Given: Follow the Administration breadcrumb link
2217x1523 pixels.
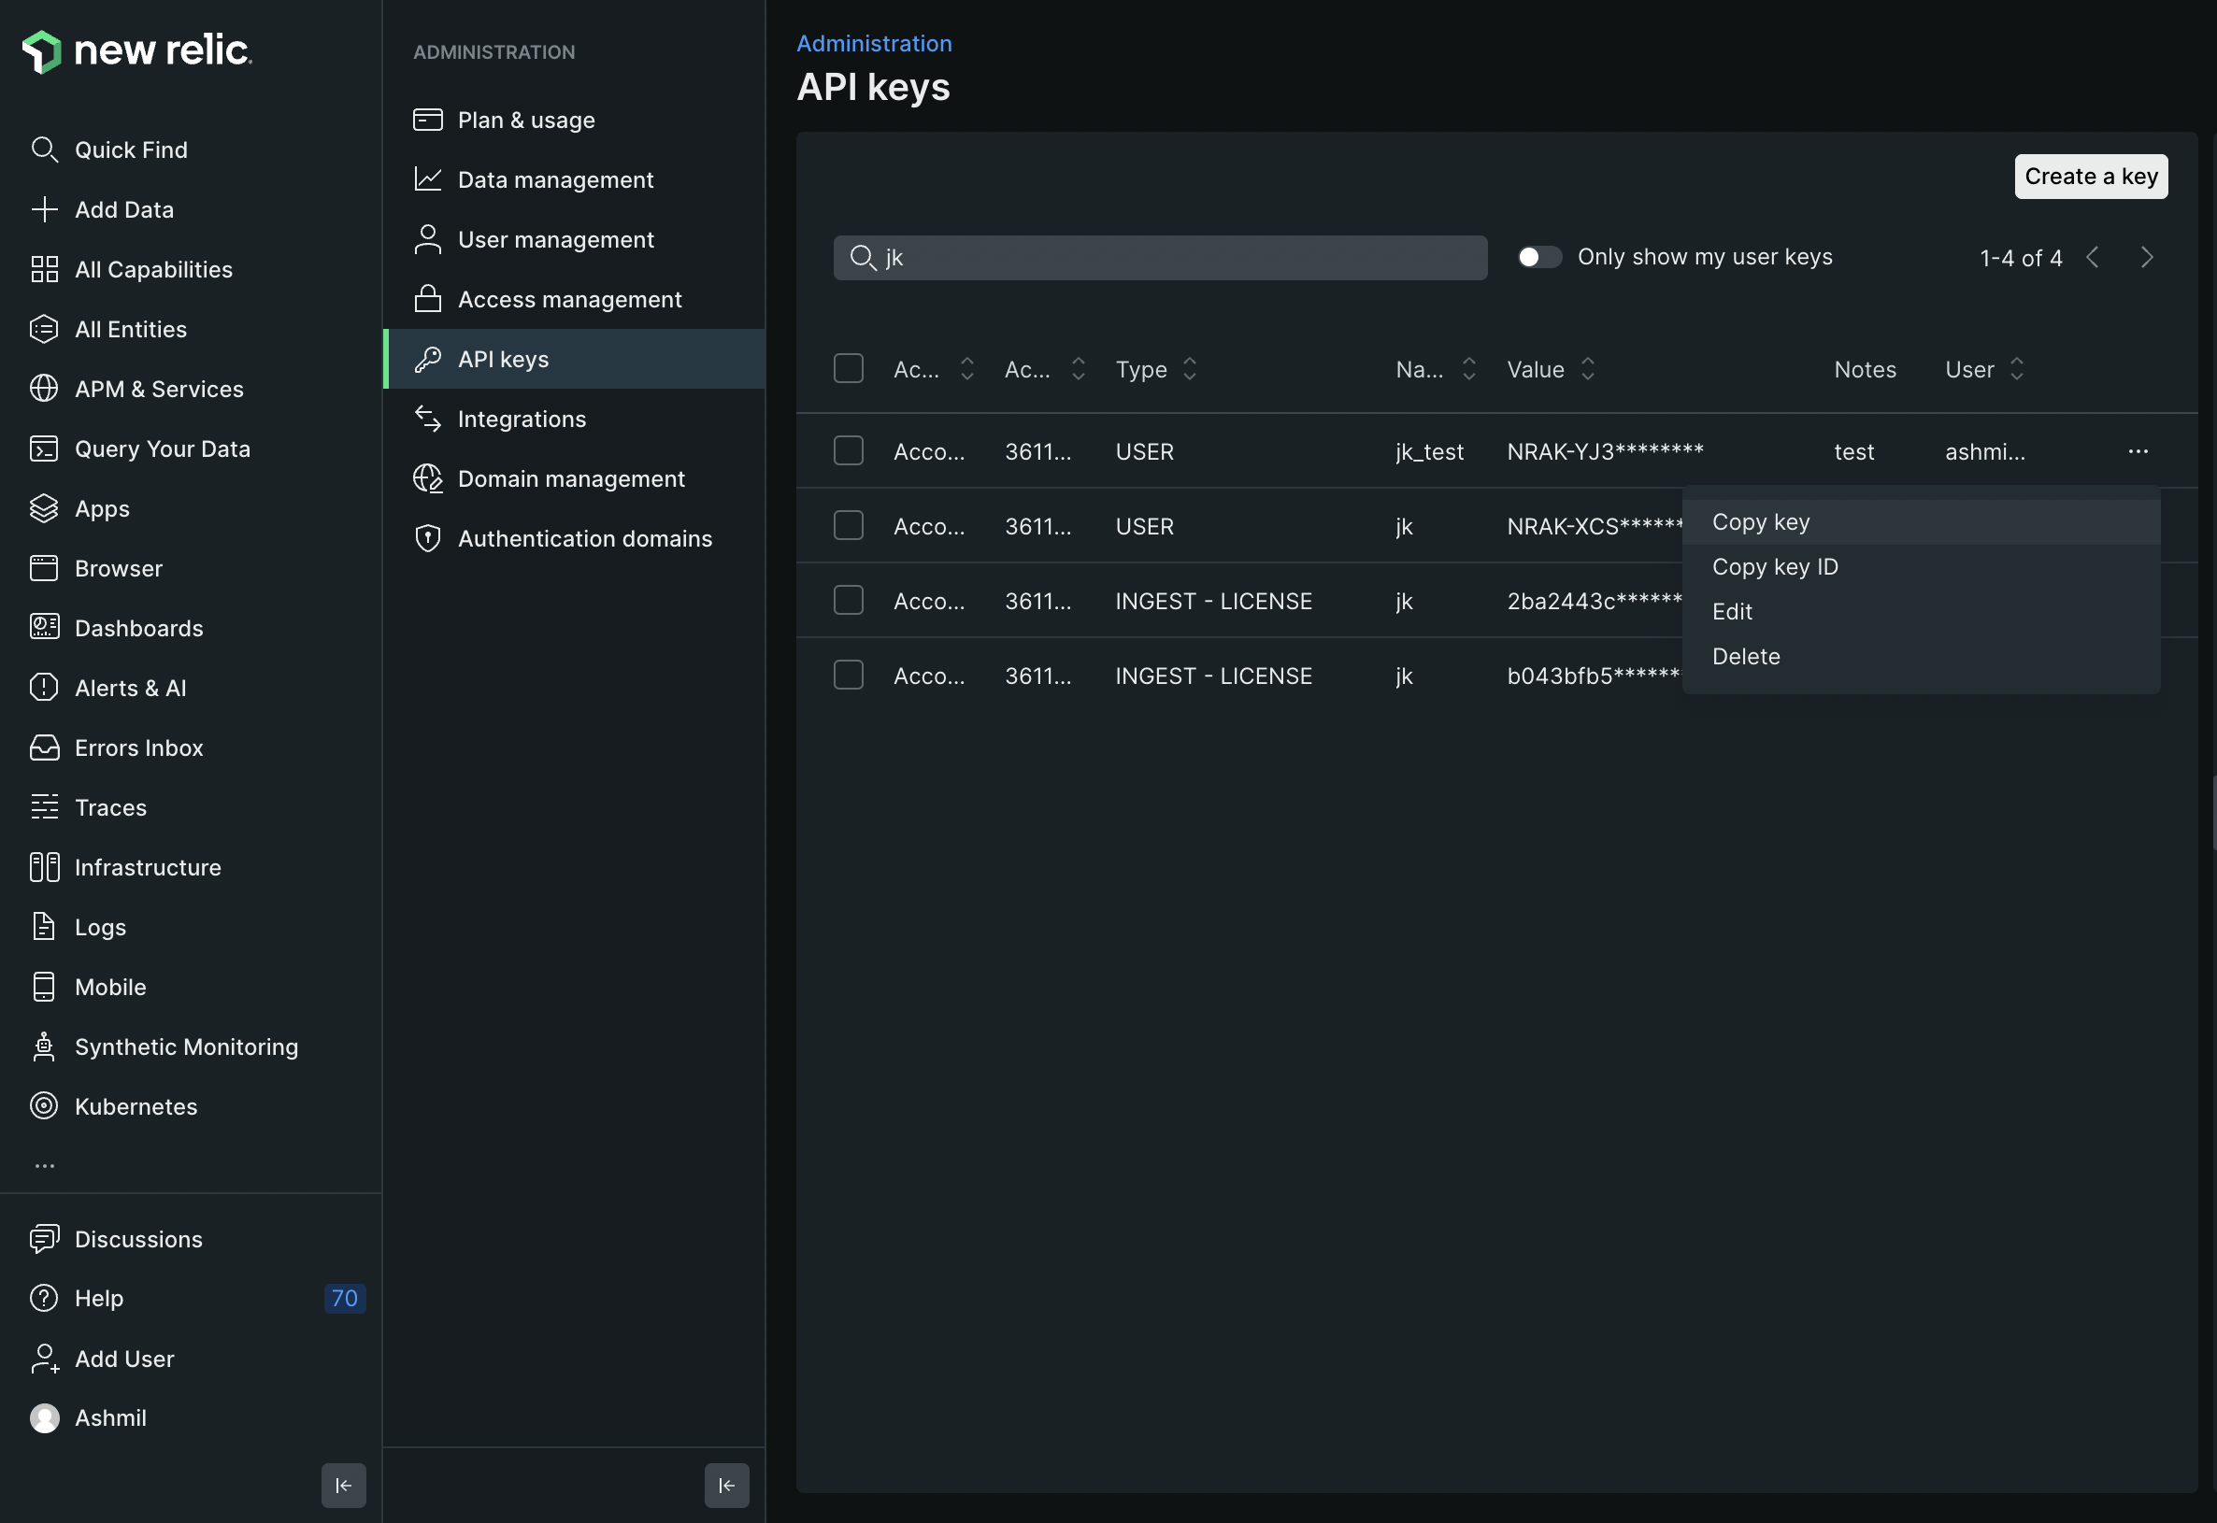Looking at the screenshot, I should [873, 43].
